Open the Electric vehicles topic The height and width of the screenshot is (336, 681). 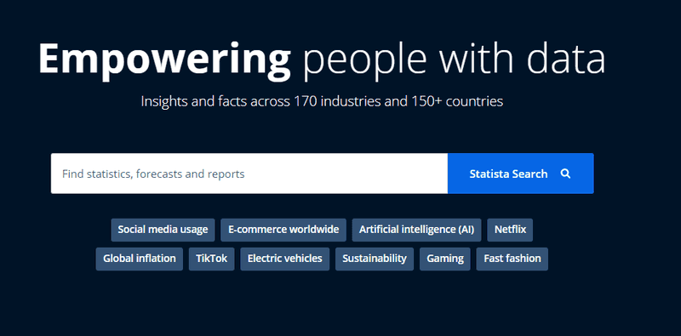(x=285, y=259)
